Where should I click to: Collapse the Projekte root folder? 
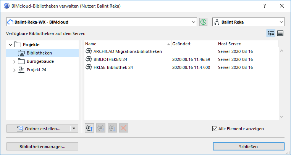point(10,45)
